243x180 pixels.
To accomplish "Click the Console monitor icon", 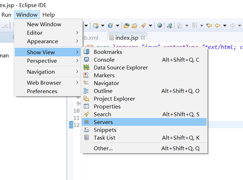I will [86, 60].
